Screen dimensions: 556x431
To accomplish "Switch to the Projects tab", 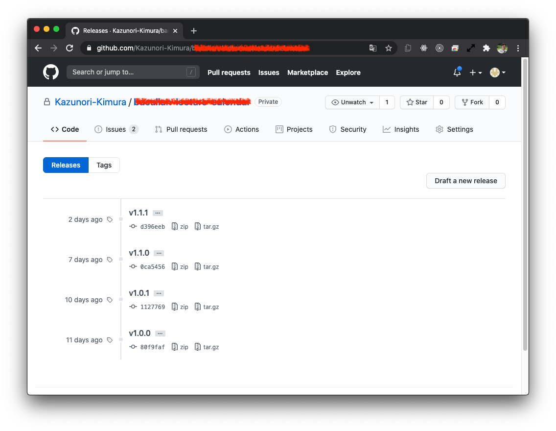I will click(x=294, y=129).
